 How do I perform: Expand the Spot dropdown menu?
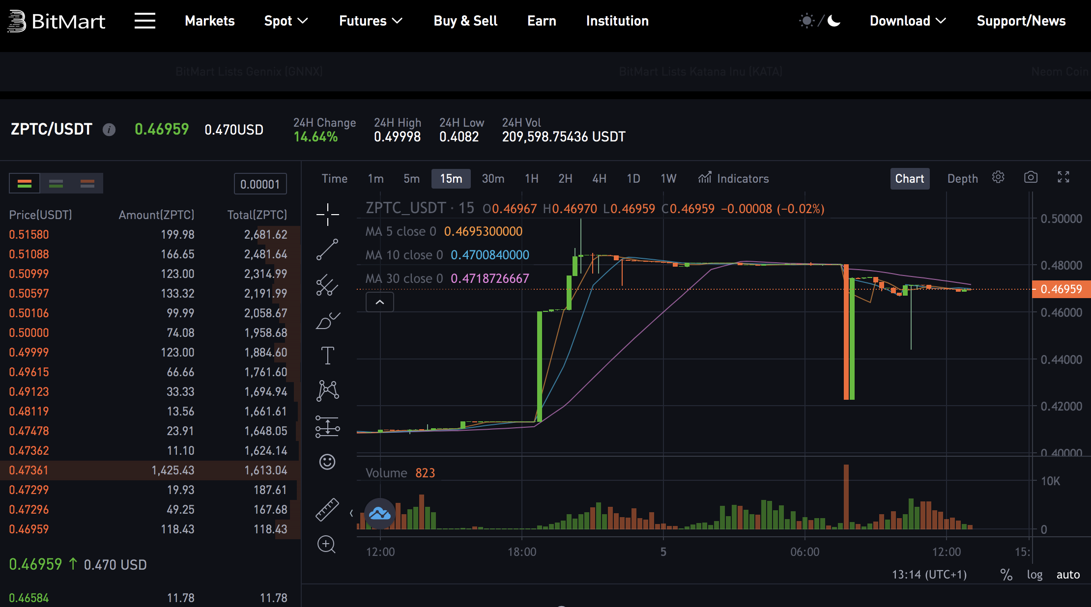(286, 21)
